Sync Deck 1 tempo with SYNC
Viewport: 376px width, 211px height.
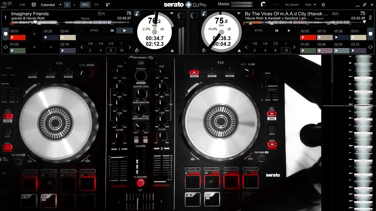(x=94, y=30)
